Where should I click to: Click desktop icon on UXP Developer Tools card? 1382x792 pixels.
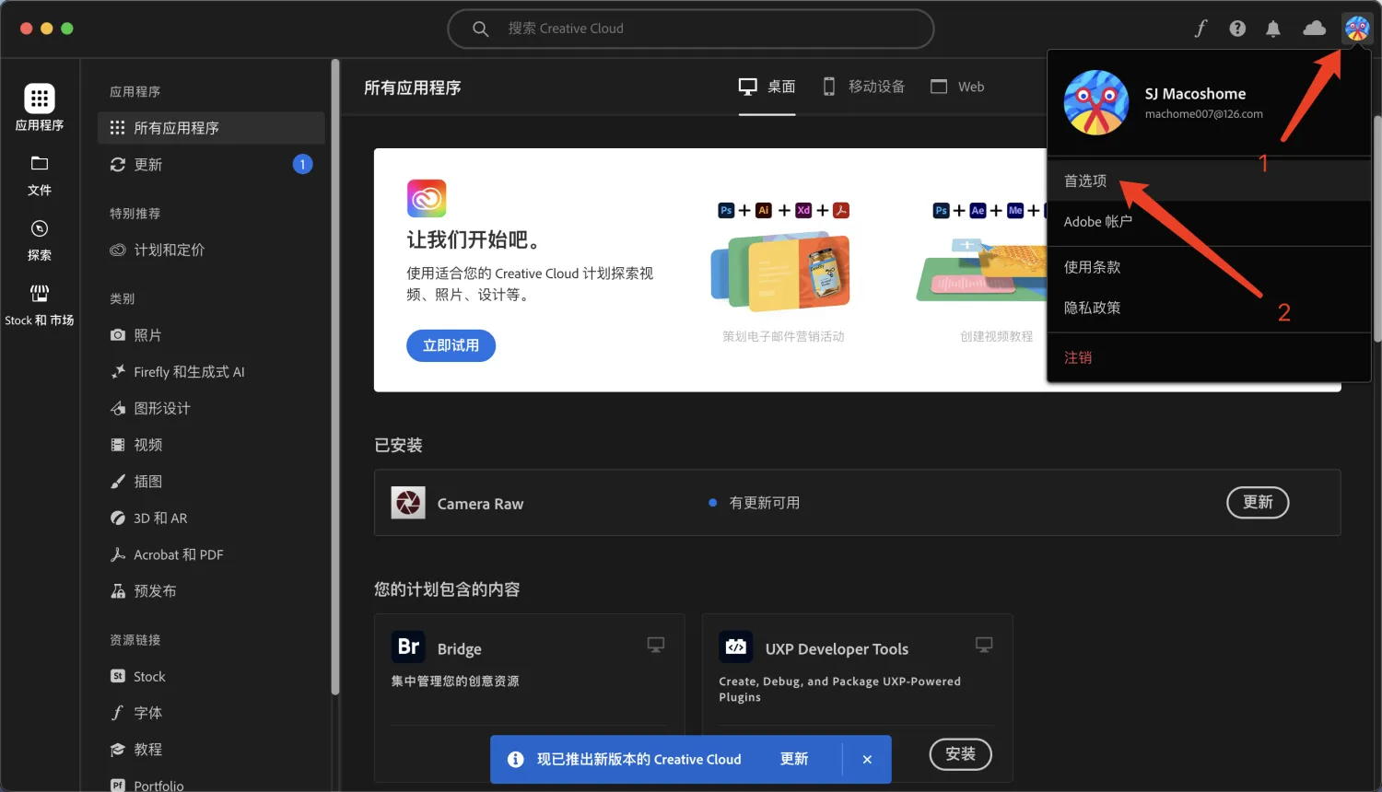984,645
